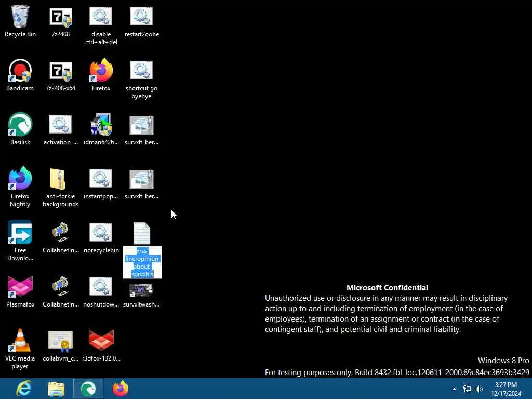The width and height of the screenshot is (532, 399).
Task: Click the taskbar clock showing 3:27 PM
Action: 506,389
